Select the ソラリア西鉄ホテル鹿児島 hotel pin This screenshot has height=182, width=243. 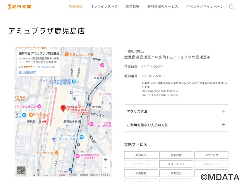91,124
